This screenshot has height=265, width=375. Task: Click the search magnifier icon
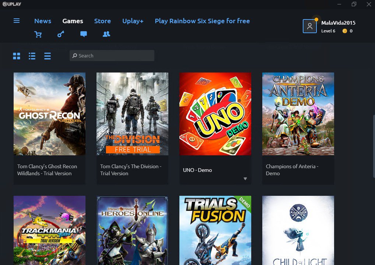click(75, 56)
